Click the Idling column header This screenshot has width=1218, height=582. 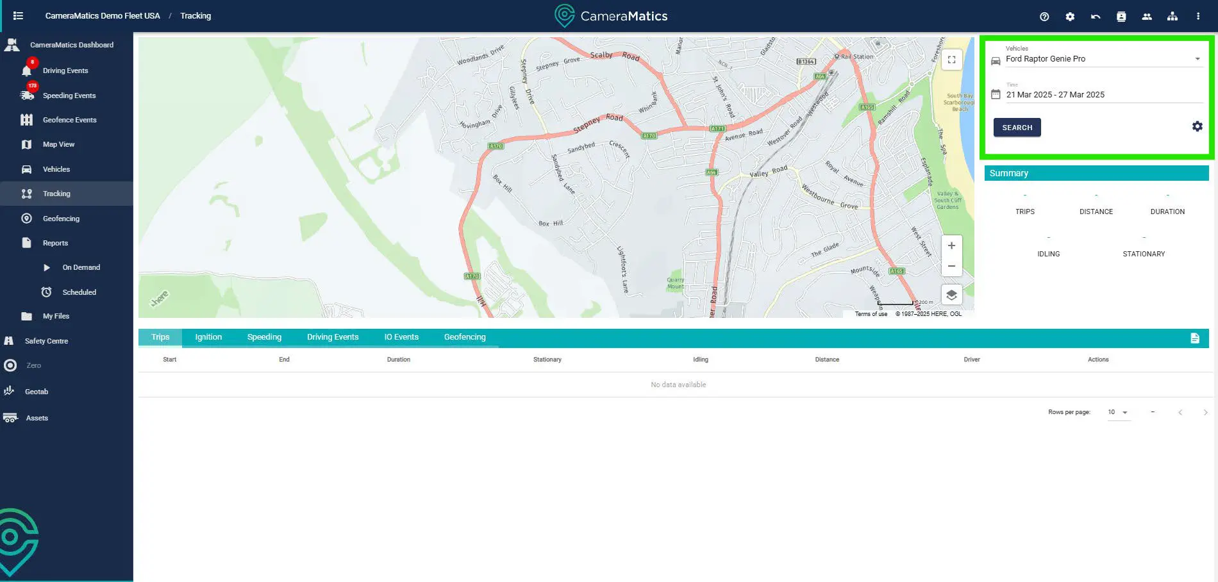(701, 360)
